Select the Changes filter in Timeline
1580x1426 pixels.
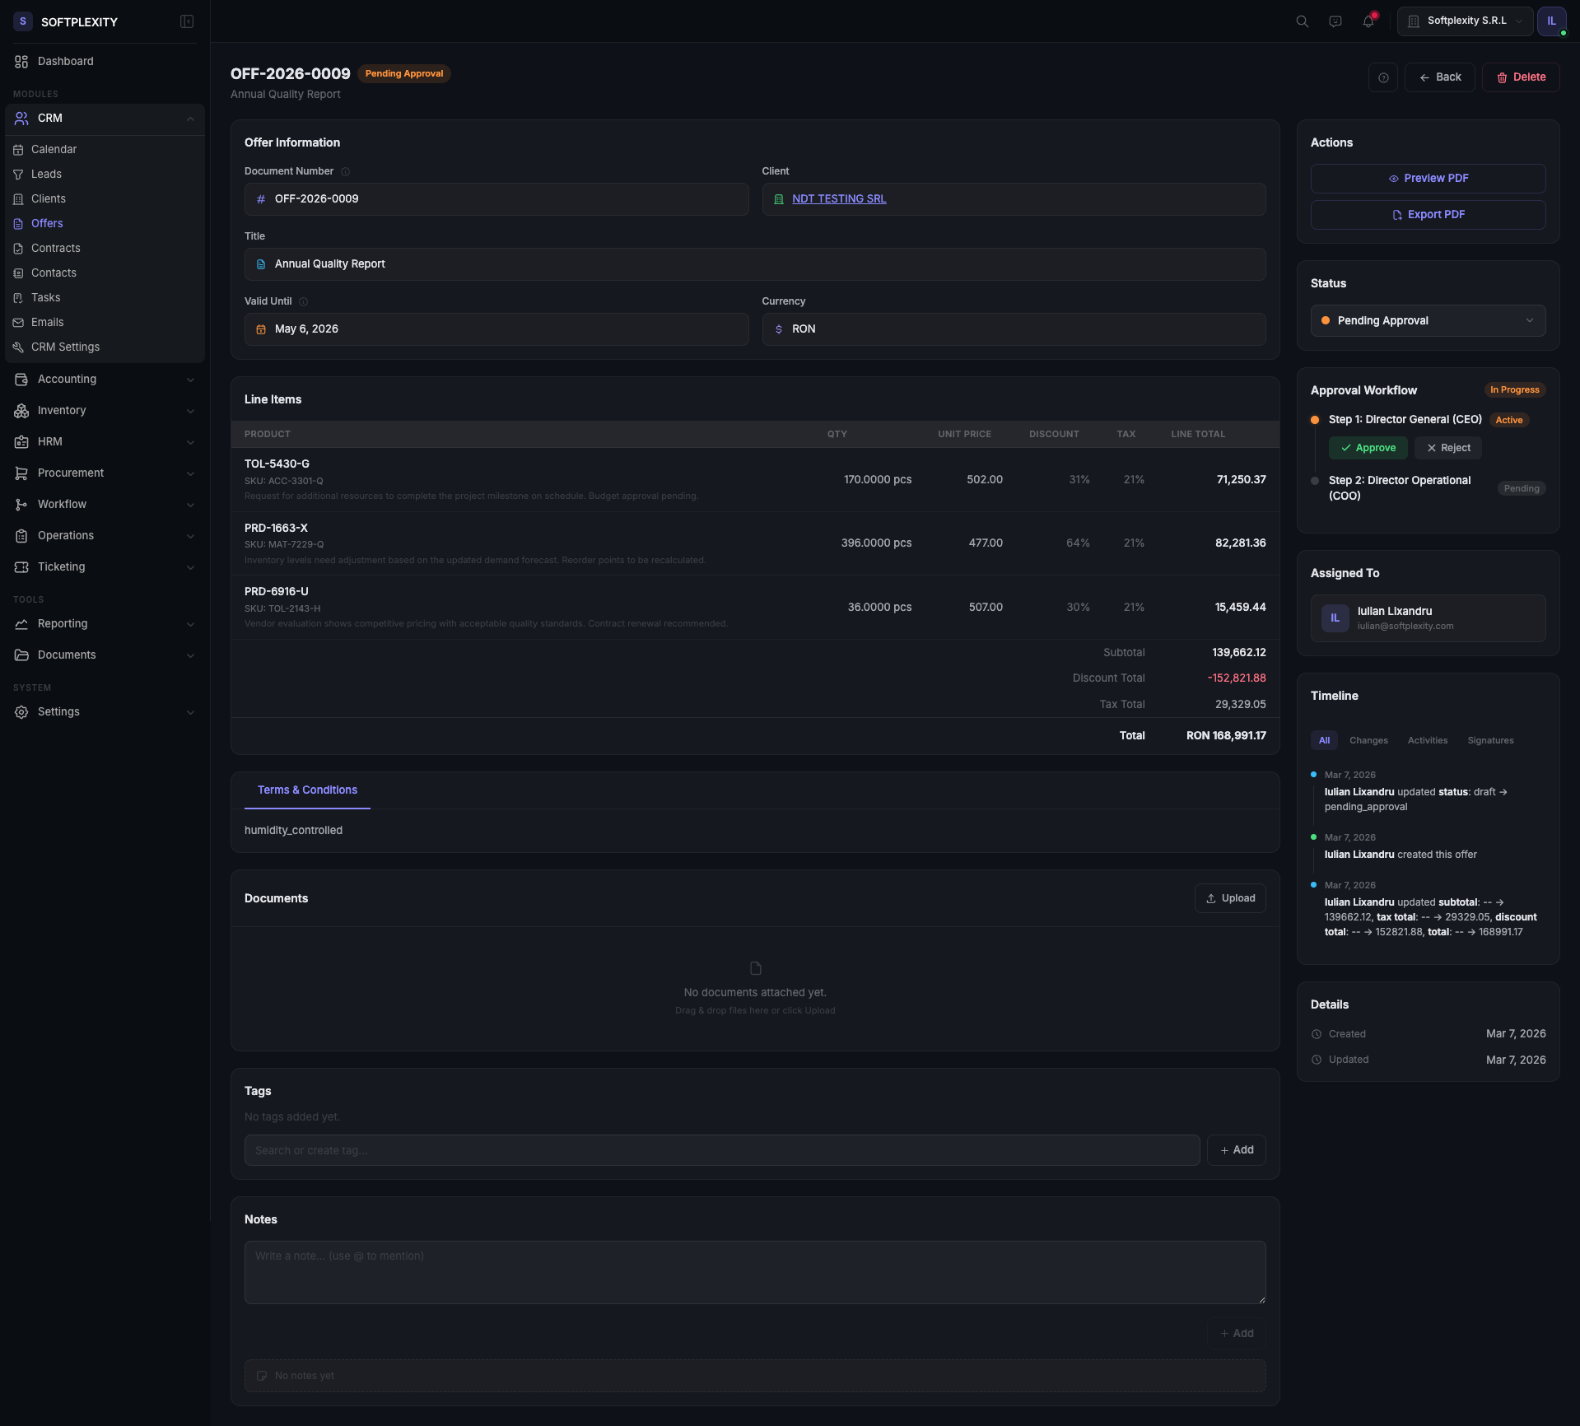(1368, 740)
